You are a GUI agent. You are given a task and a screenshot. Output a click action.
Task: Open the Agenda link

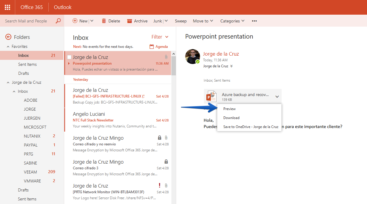pos(162,47)
